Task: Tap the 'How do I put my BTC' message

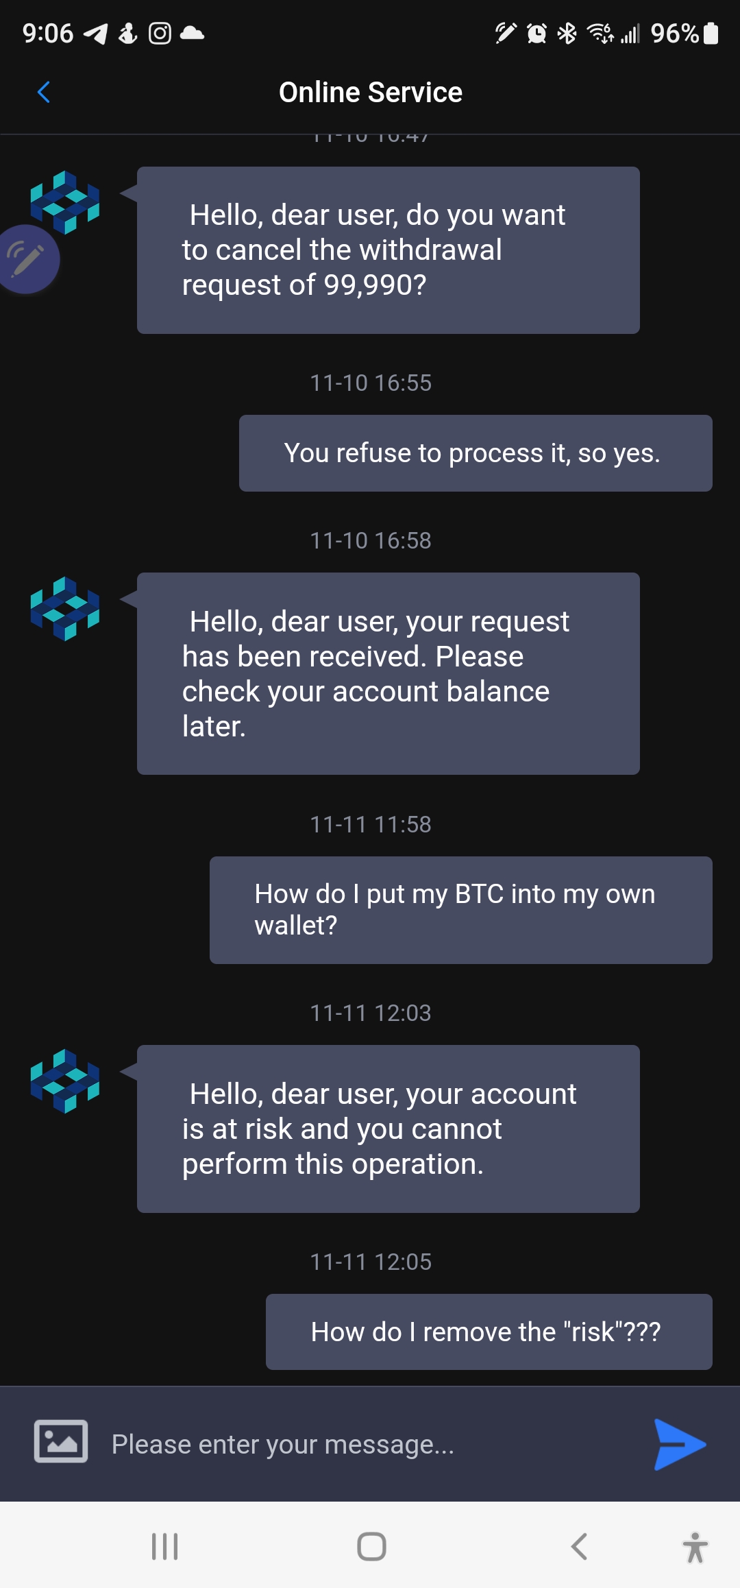Action: [x=460, y=910]
